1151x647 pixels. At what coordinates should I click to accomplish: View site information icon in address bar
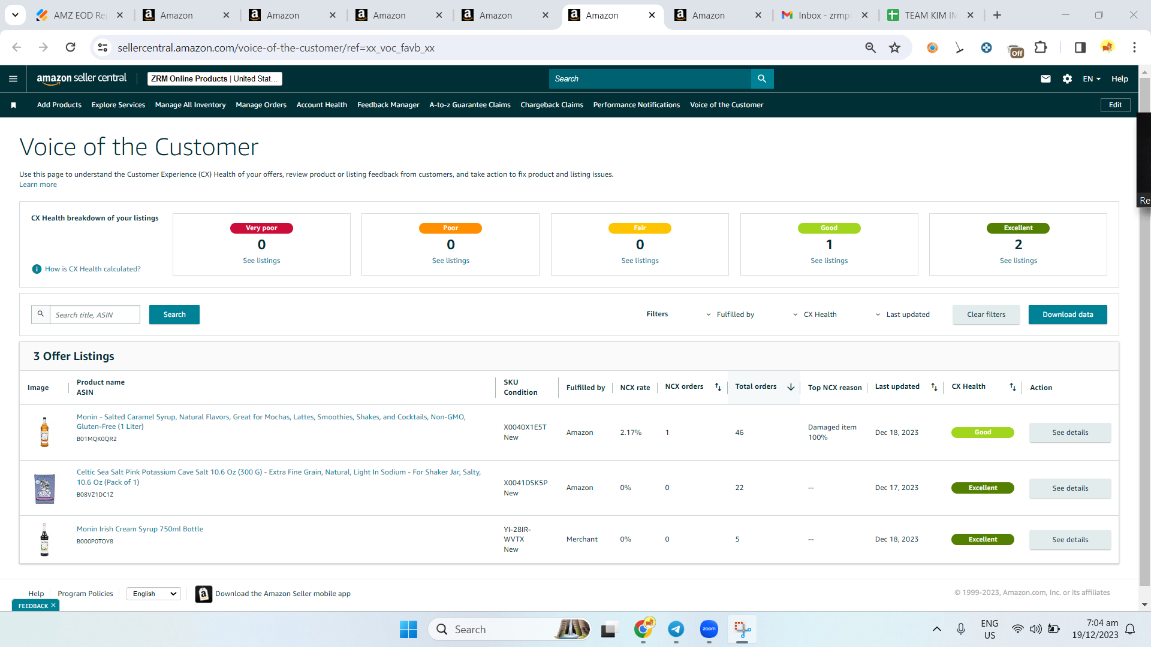click(x=103, y=47)
